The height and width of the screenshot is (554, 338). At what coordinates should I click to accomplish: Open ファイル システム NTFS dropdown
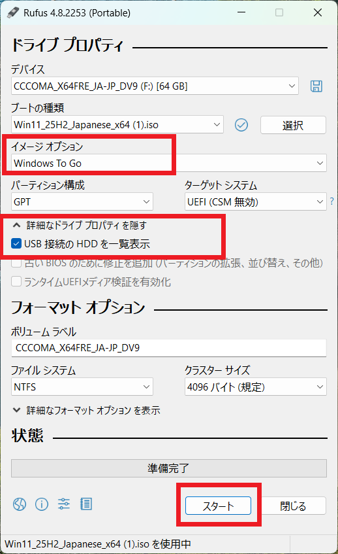pyautogui.click(x=82, y=387)
